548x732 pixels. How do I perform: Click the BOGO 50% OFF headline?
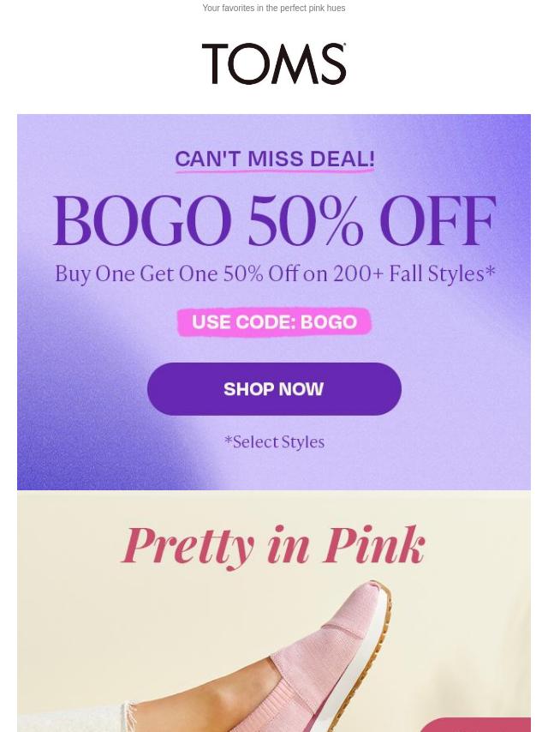[274, 221]
